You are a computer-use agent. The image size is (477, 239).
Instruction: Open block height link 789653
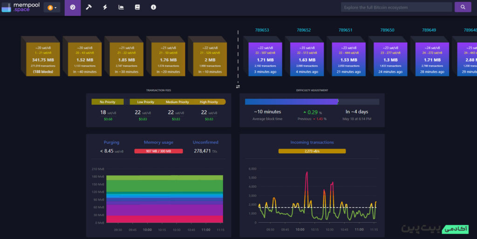coord(262,30)
